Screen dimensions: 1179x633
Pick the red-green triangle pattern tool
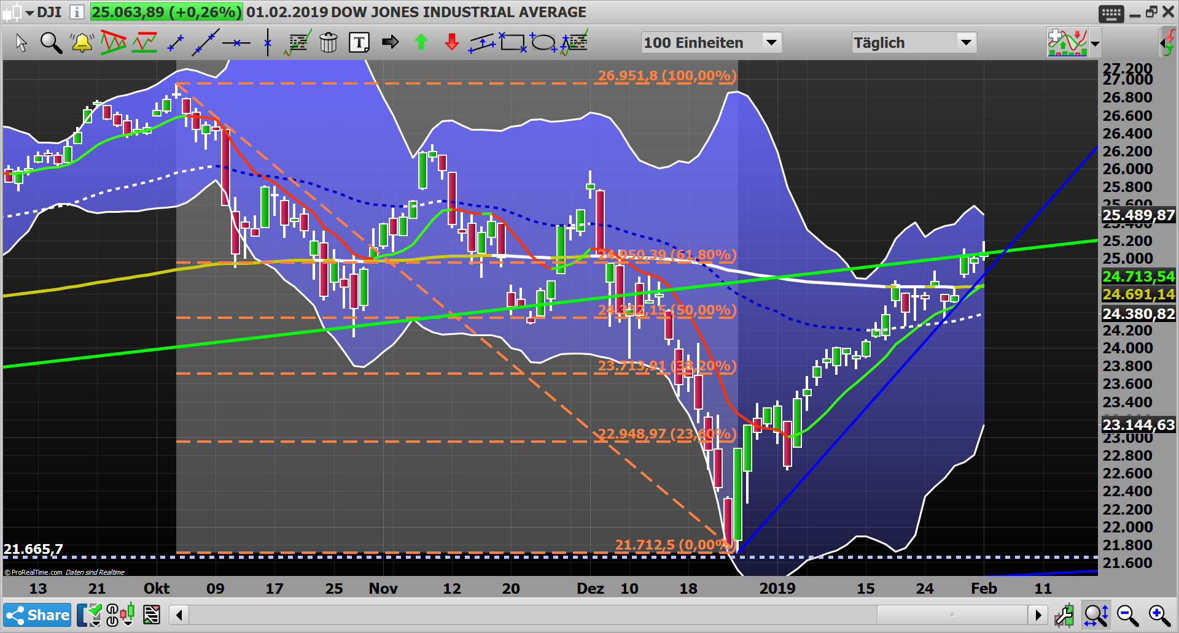point(113,42)
